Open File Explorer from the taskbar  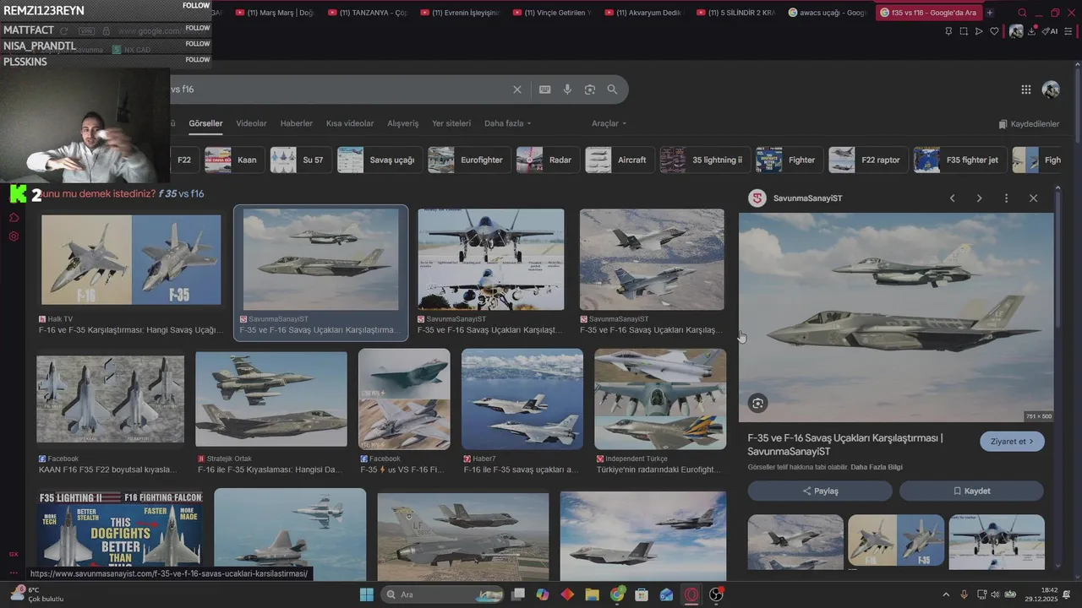coord(592,594)
